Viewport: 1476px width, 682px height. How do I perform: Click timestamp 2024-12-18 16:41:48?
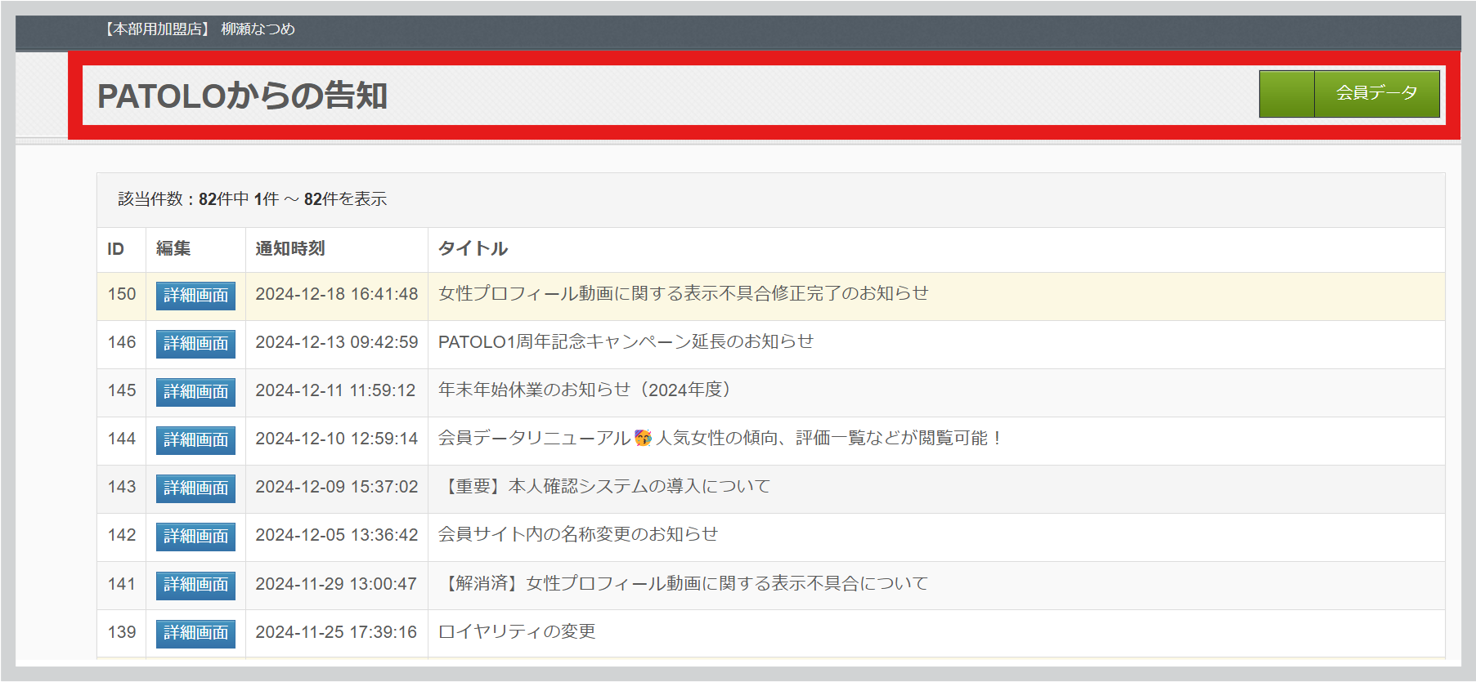(337, 294)
